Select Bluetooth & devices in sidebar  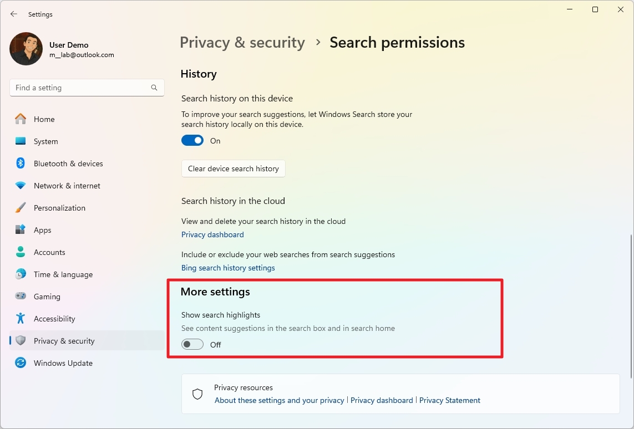coord(68,164)
